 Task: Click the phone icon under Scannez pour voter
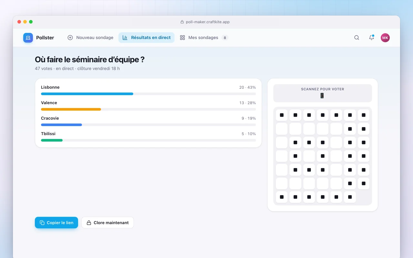322,96
